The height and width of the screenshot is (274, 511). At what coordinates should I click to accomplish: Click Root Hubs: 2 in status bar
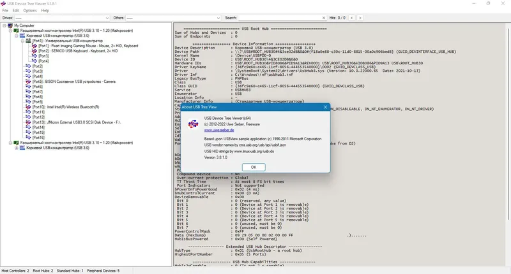[43, 271]
